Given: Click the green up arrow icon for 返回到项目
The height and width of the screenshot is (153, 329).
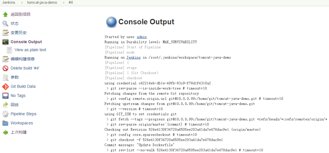Looking at the screenshot, I should [5, 15].
